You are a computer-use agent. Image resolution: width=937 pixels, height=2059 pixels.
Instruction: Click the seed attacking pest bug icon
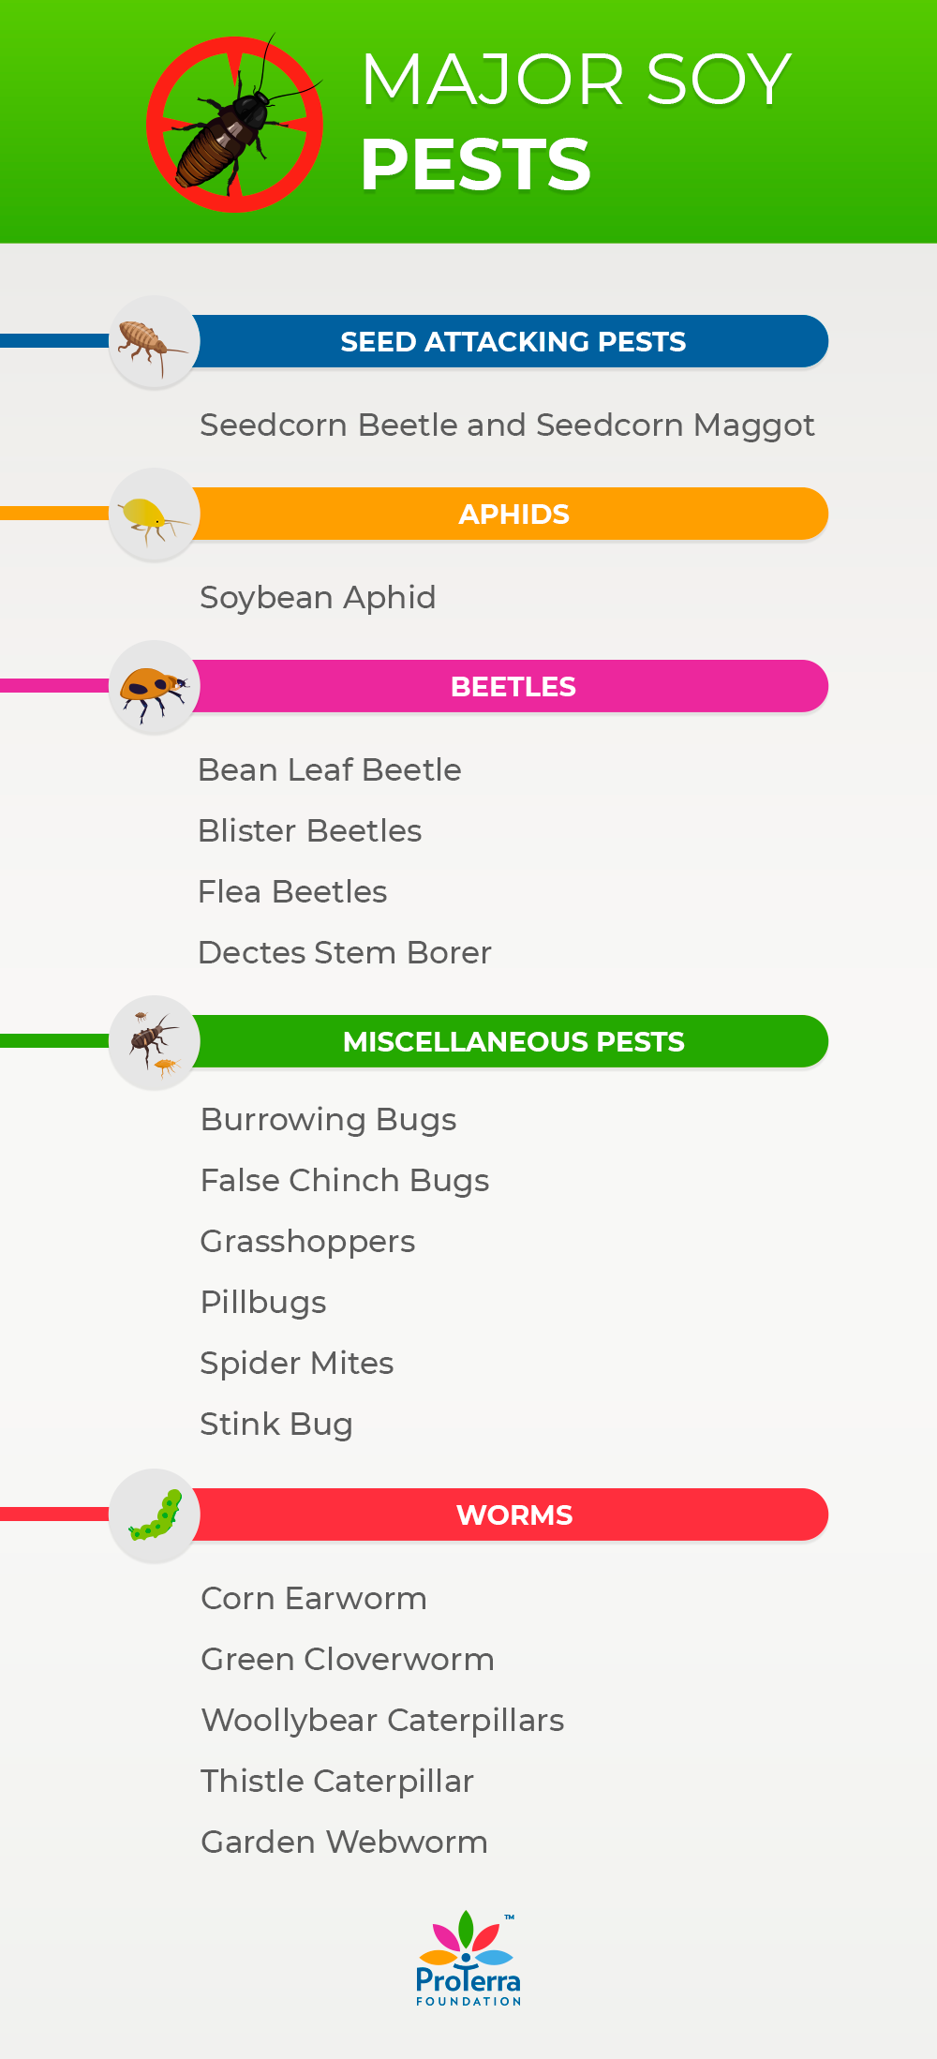click(155, 341)
